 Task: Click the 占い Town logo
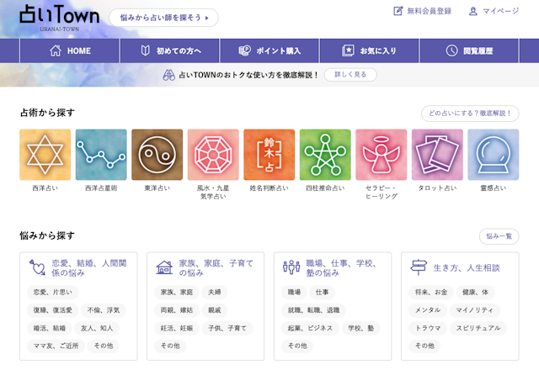[59, 18]
